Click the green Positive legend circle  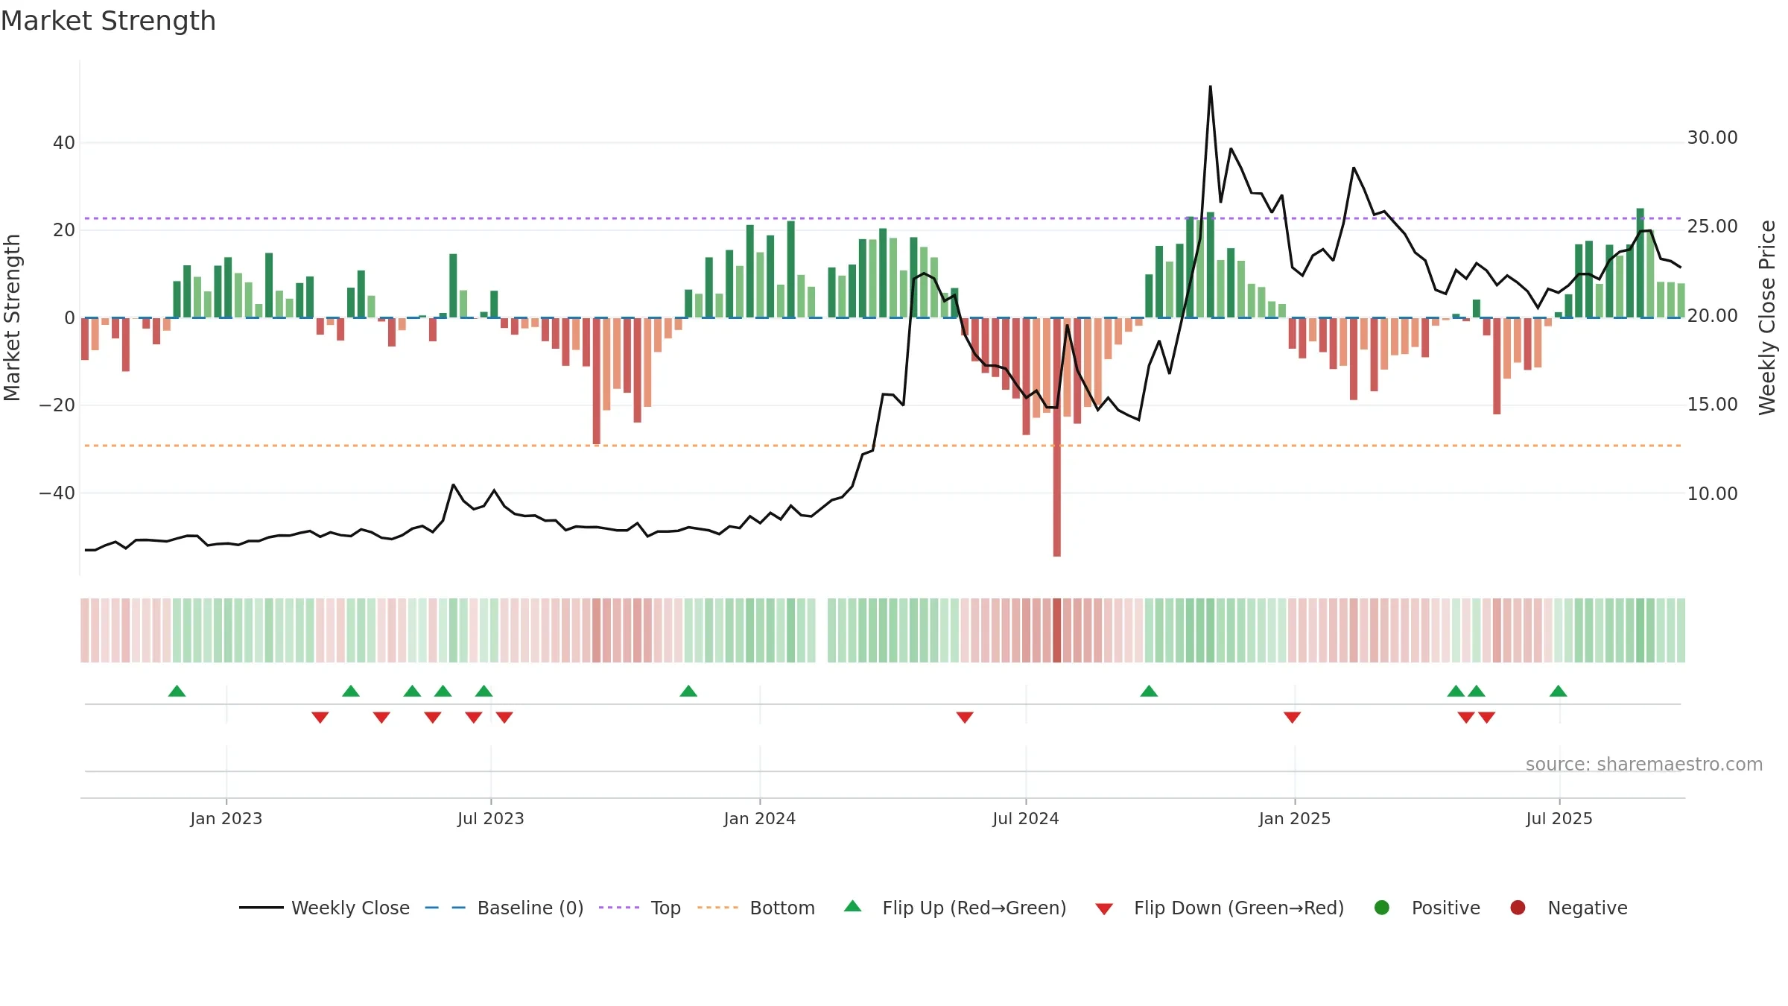point(1382,908)
